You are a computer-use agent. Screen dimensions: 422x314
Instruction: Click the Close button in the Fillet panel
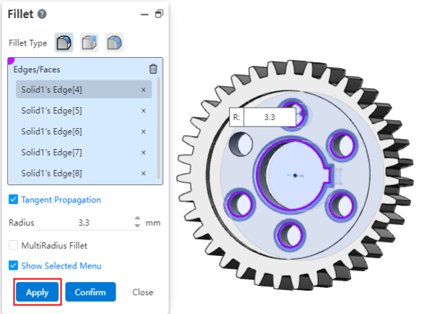(x=142, y=292)
